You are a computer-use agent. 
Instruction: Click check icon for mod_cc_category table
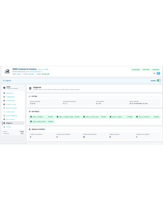31,117
